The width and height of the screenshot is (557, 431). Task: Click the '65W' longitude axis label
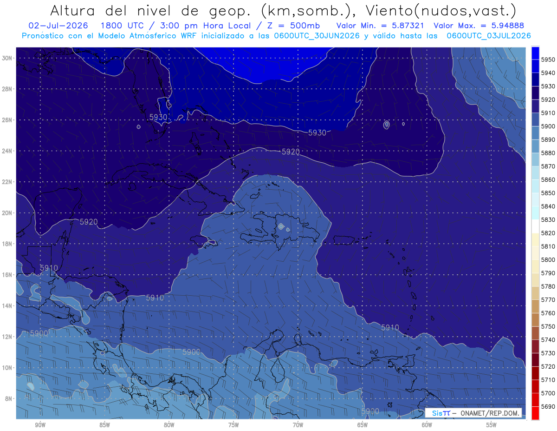(x=363, y=425)
